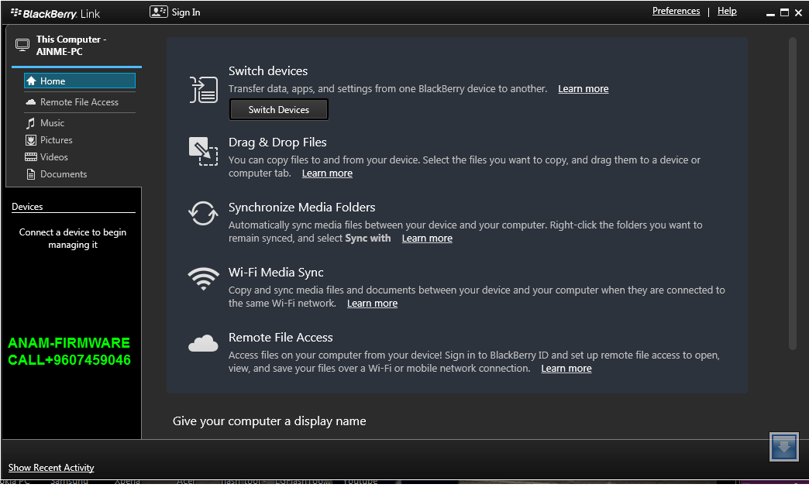Screen dimensions: 809x491
Task: Show Recent Activity panel
Action: coord(50,468)
